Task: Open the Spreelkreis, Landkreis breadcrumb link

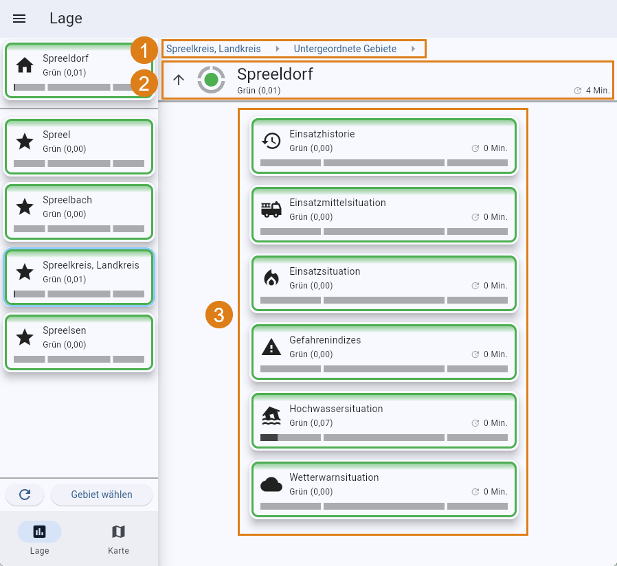Action: point(213,49)
